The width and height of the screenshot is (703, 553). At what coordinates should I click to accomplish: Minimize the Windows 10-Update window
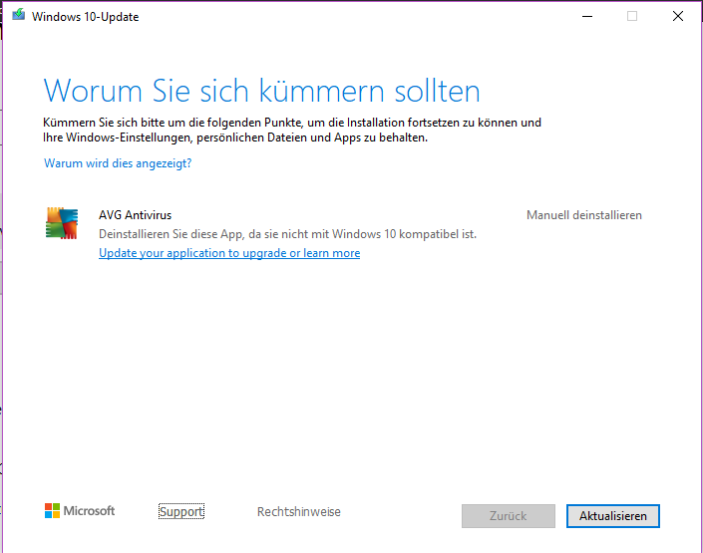tap(587, 17)
